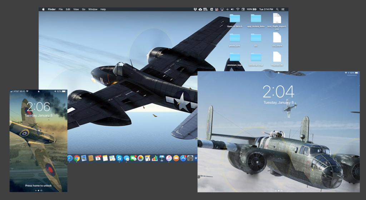Screen dimensions: 366x200
Task: Tap Tuesday, January 8 on iPhone
Action: pos(39,115)
